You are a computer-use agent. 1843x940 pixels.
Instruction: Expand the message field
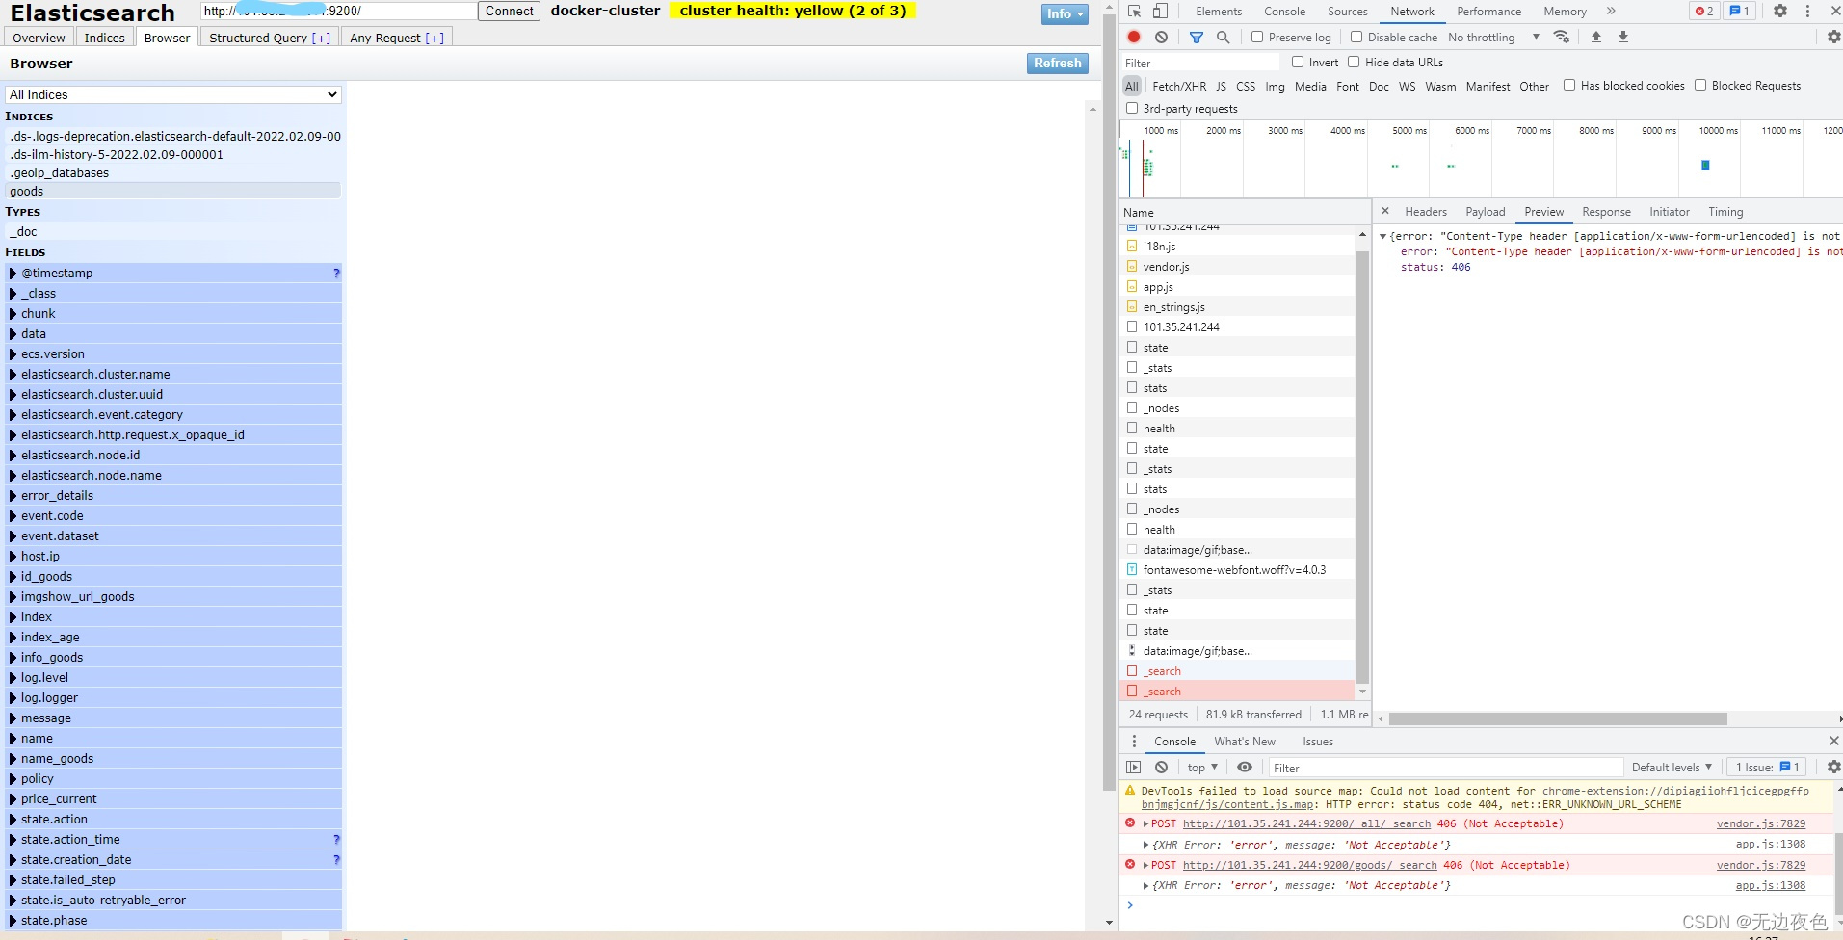[13, 718]
